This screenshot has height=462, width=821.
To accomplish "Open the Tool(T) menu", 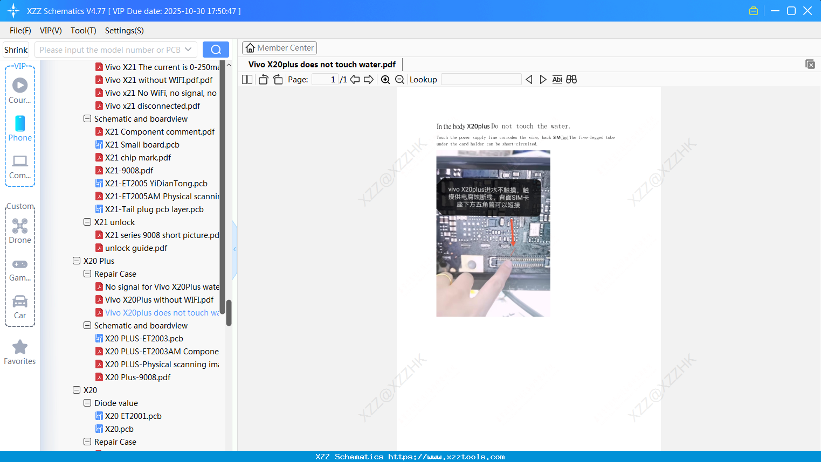I will [x=84, y=31].
